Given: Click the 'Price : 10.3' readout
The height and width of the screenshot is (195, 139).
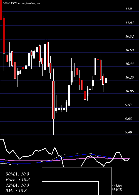Looking at the screenshot, I should 18,180.
